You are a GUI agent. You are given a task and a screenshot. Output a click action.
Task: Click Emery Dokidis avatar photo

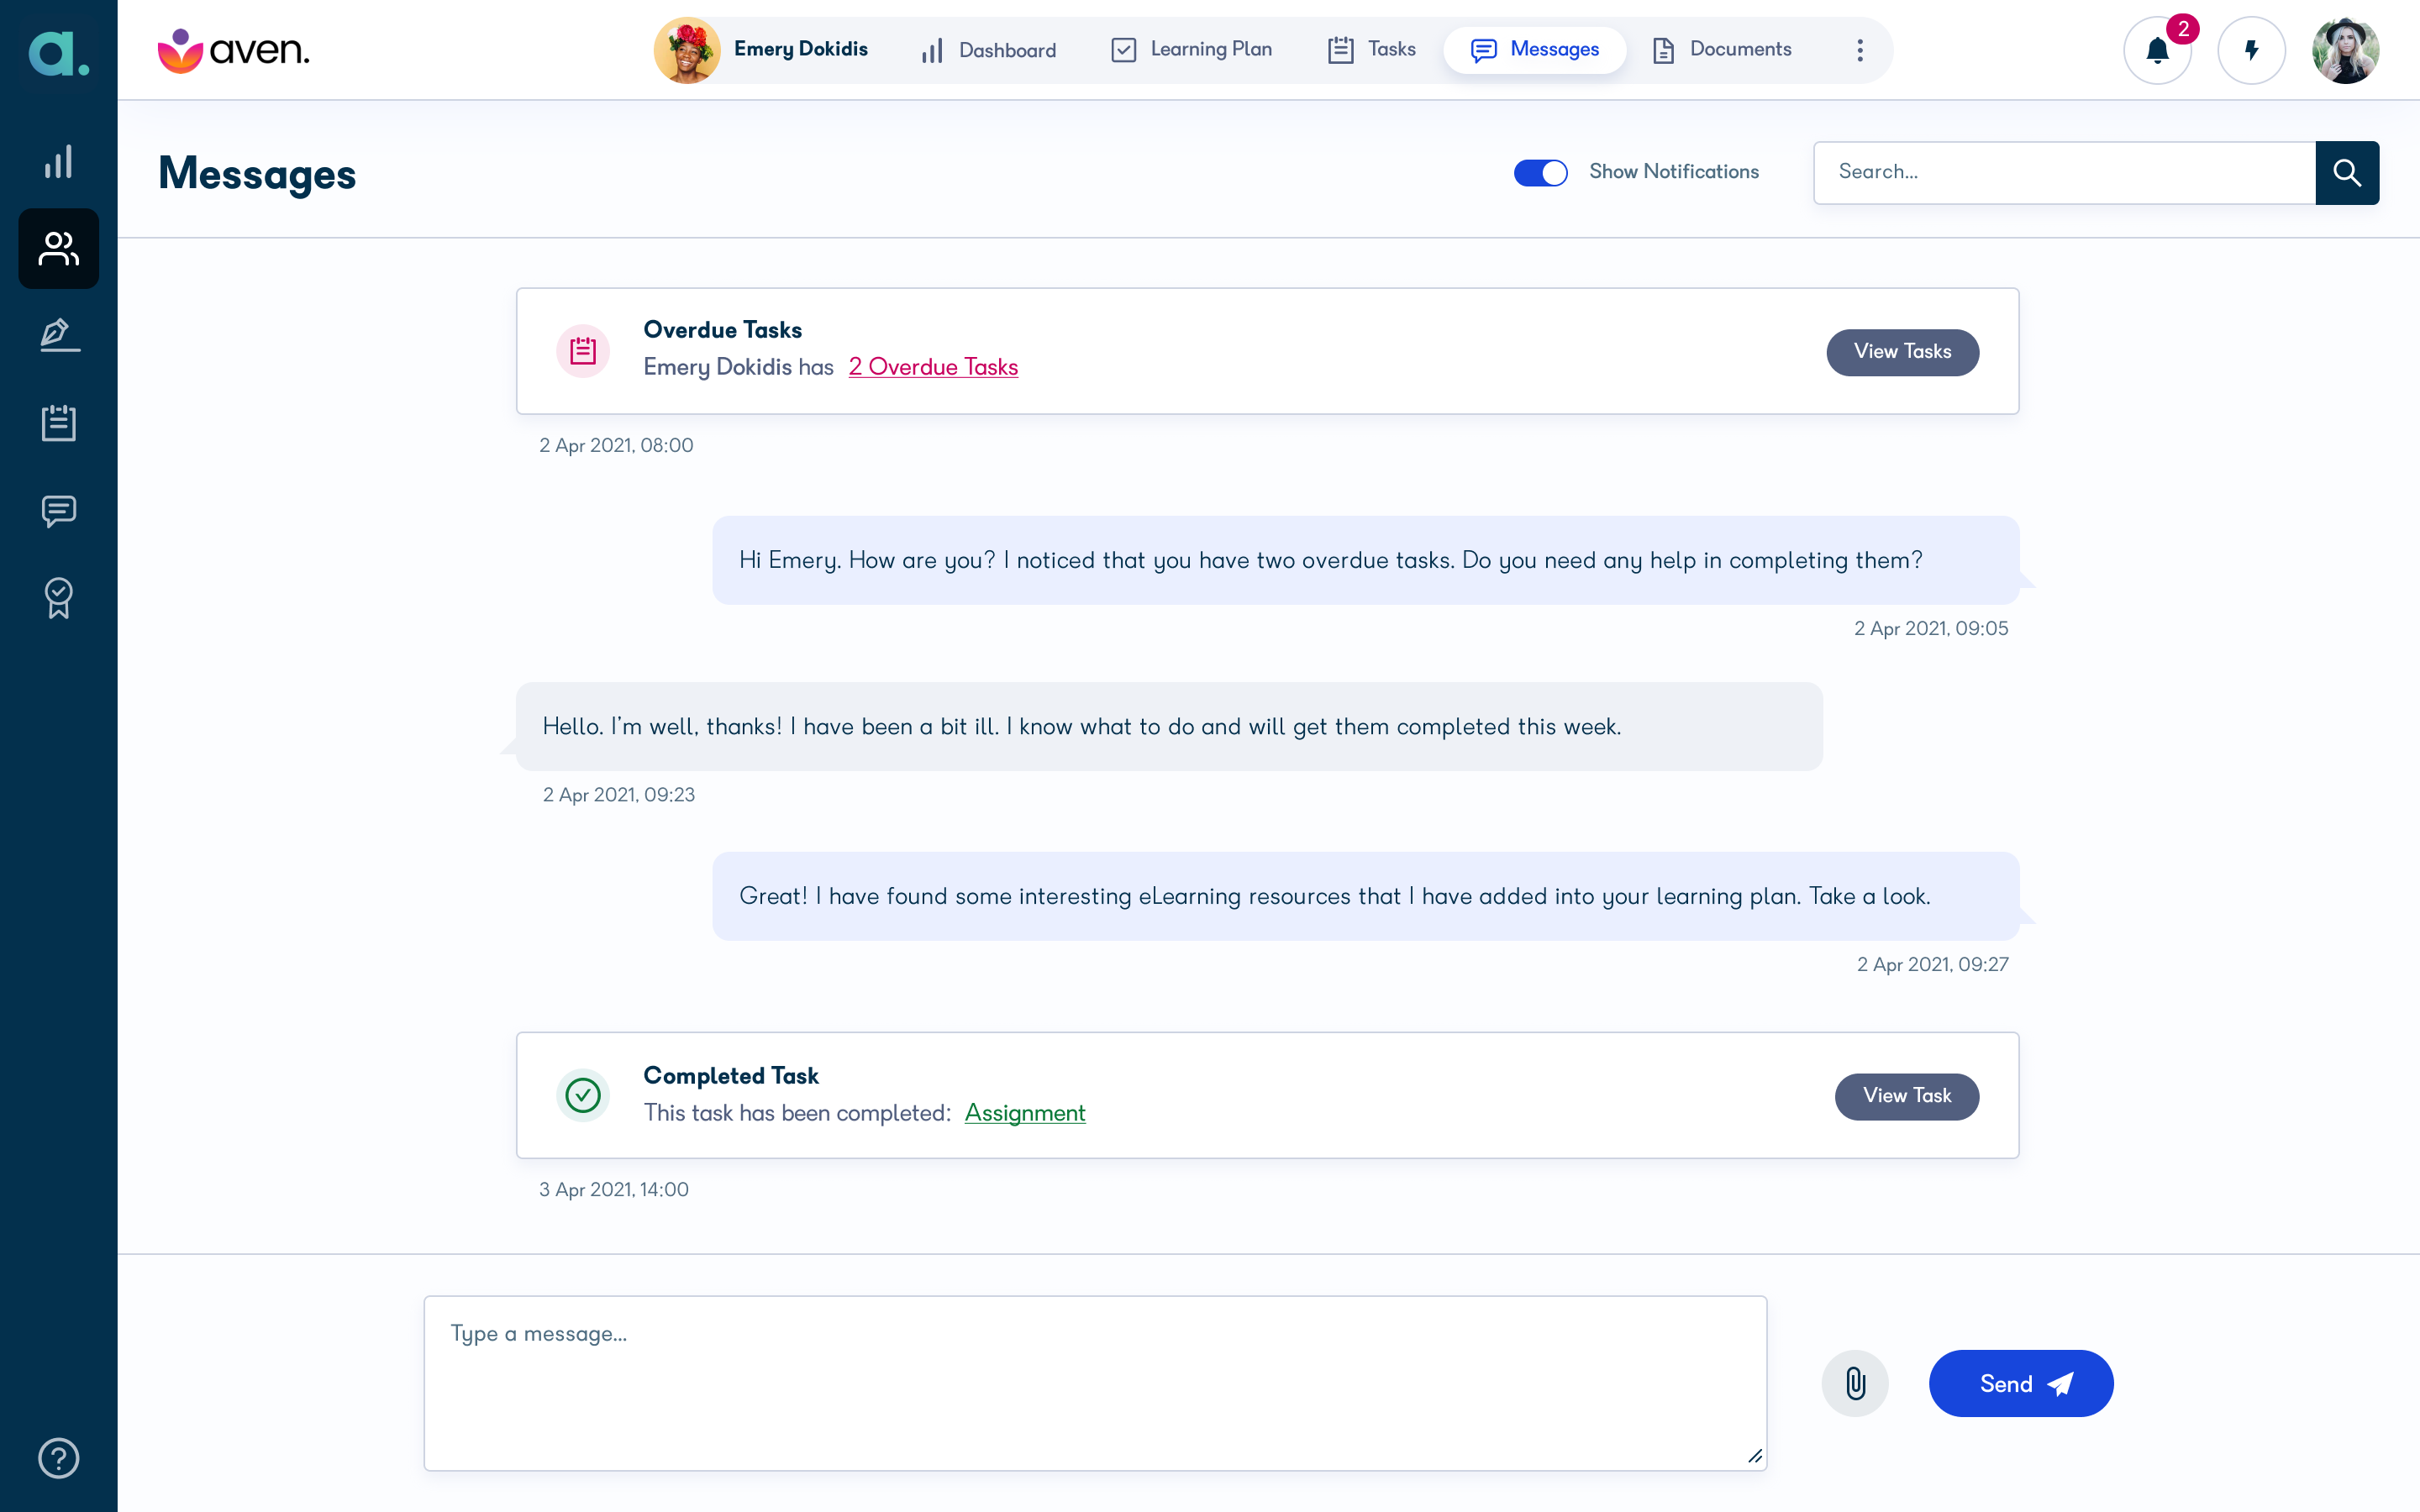click(x=687, y=50)
